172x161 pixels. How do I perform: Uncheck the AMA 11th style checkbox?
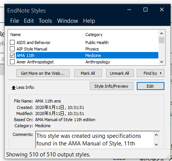tap(12, 55)
